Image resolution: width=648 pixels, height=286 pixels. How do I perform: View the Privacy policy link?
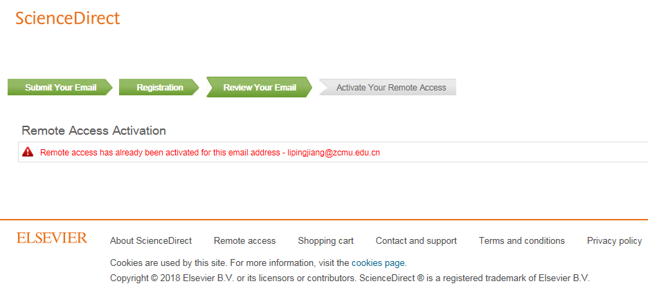[x=614, y=241]
